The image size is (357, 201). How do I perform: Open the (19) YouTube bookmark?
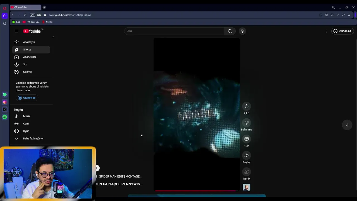31,22
